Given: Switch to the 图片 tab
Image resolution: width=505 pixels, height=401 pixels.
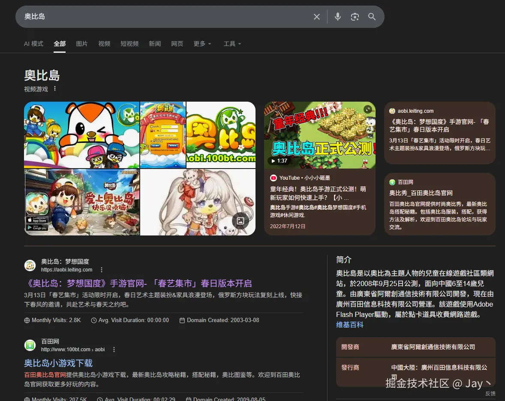Looking at the screenshot, I should pos(82,44).
